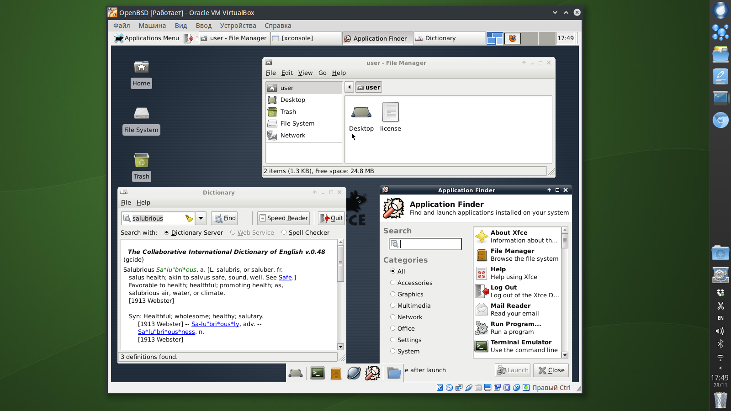731x411 pixels.
Task: Open the Dictionary search history dropdown
Action: [x=201, y=218]
